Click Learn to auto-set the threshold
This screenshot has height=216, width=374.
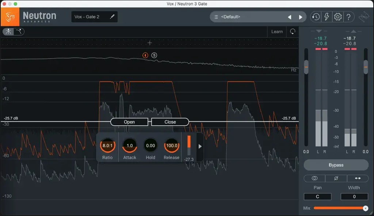point(276,31)
